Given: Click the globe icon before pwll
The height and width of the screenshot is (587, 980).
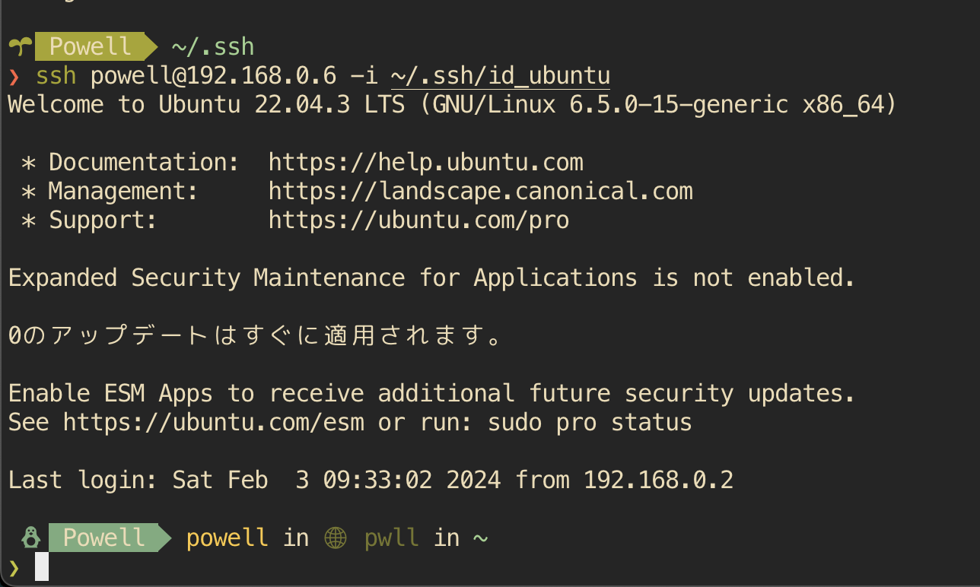Looking at the screenshot, I should pos(336,538).
